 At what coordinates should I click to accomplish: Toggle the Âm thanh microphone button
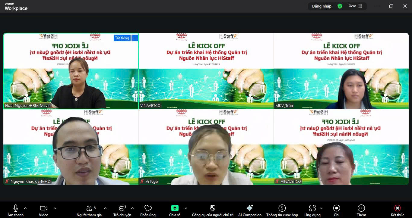pos(16,208)
